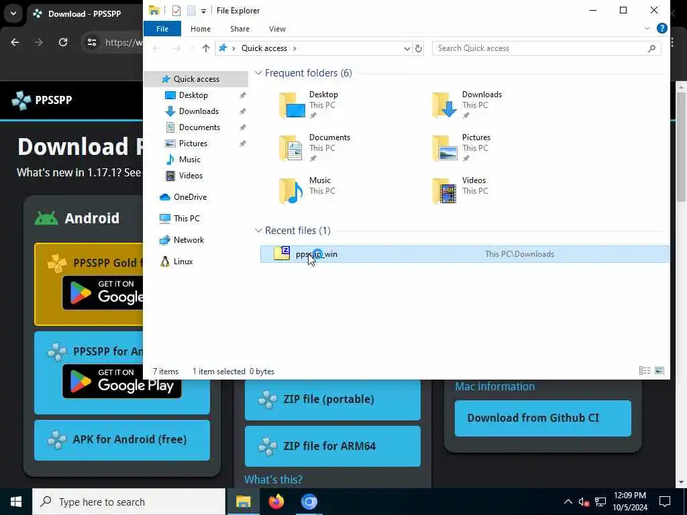Open Quick access in the navigation pane
Viewport: 687px width, 515px height.
click(197, 79)
